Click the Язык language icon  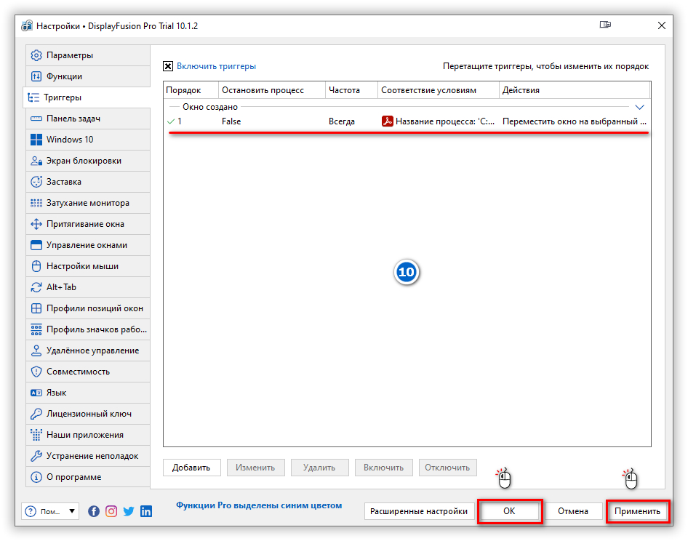36,393
